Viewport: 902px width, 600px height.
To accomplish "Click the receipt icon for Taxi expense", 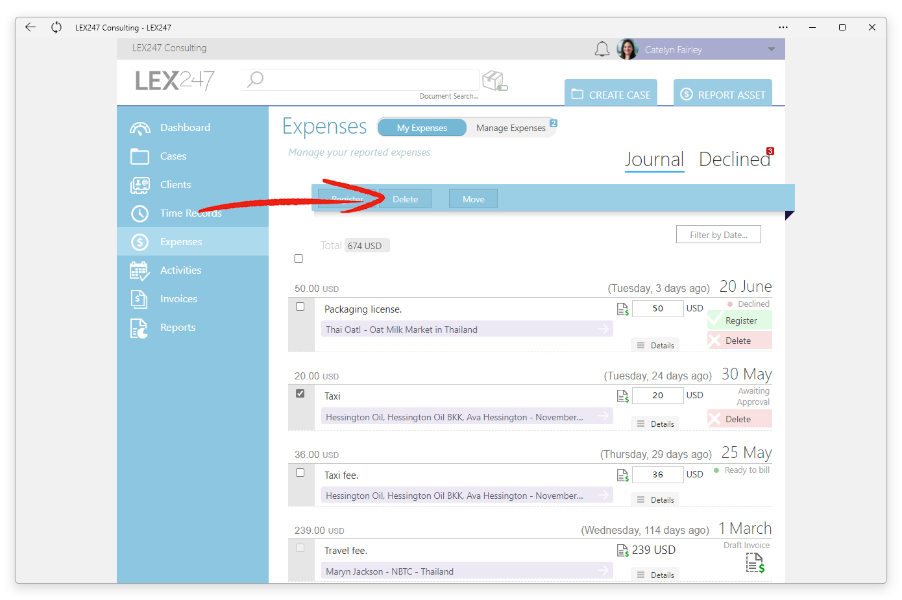I will click(622, 396).
